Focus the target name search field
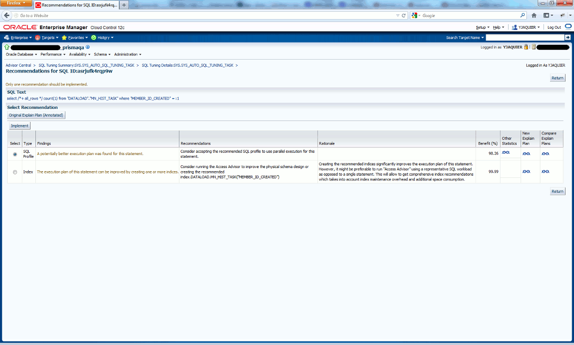Image resolution: width=574 pixels, height=345 pixels. pyautogui.click(x=525, y=38)
